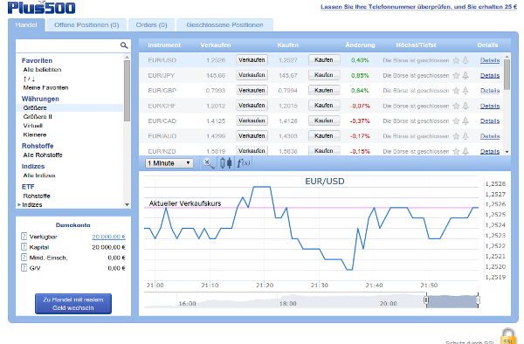Click the highlighted range in chart navigator

click(452, 301)
